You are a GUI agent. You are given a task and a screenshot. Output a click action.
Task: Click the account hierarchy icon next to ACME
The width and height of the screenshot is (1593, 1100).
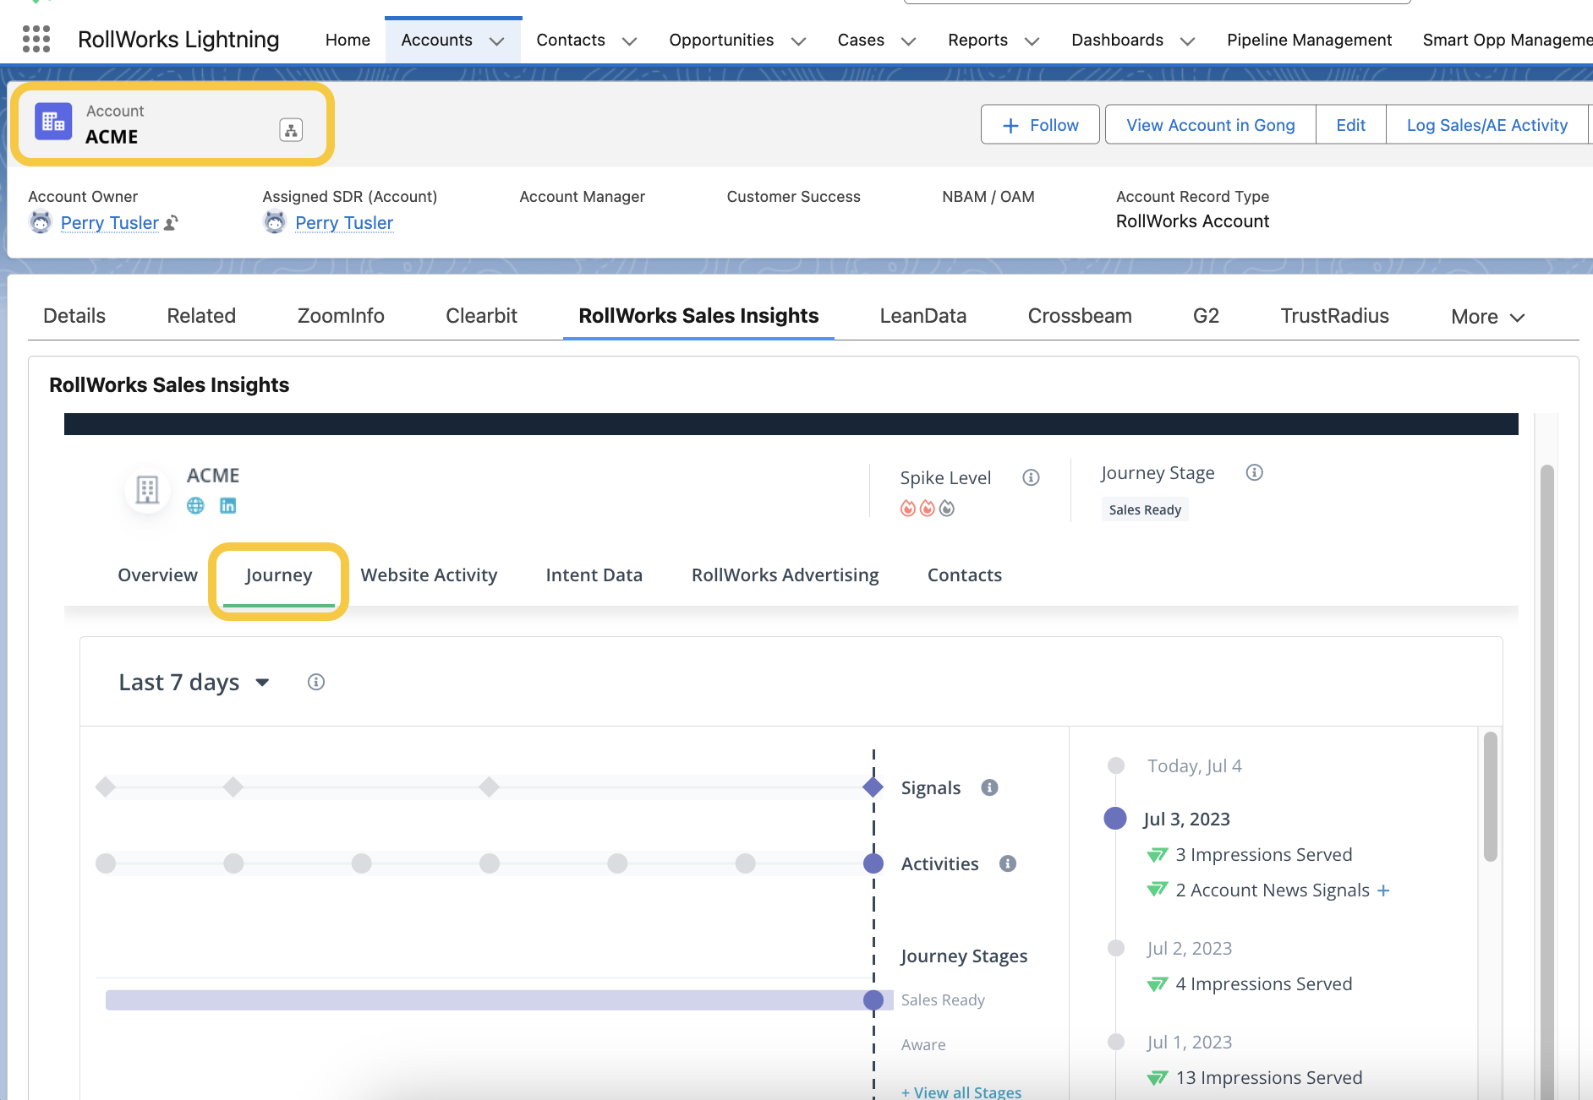click(x=291, y=130)
